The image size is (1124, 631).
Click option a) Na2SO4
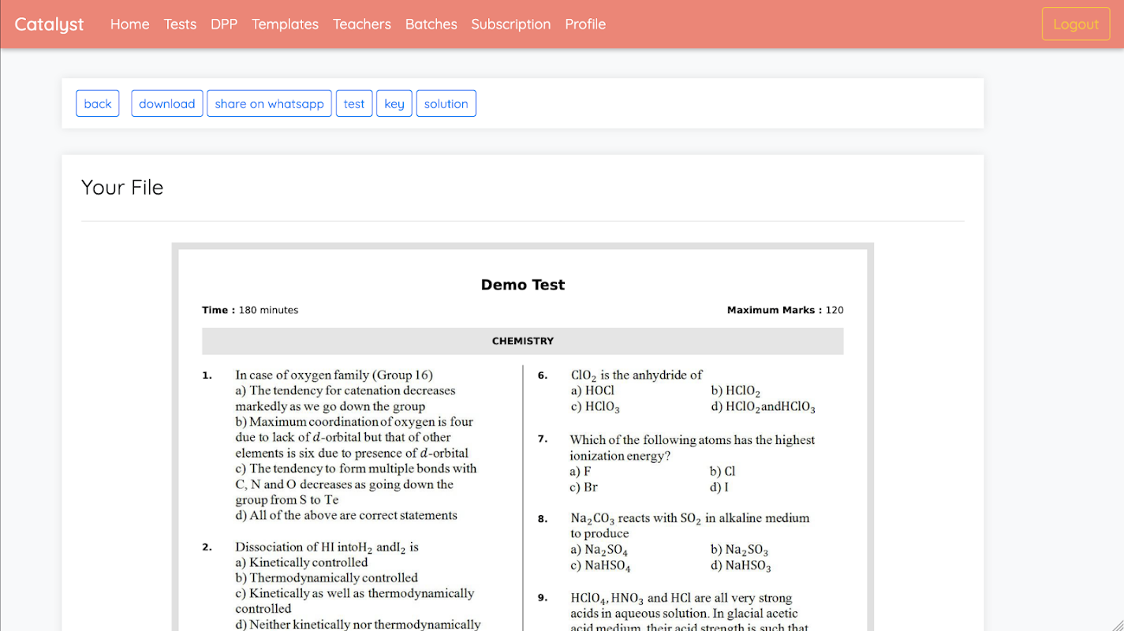pos(599,551)
